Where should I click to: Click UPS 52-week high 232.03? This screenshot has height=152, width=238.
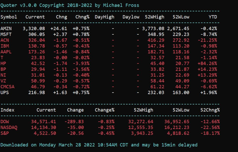(156, 93)
